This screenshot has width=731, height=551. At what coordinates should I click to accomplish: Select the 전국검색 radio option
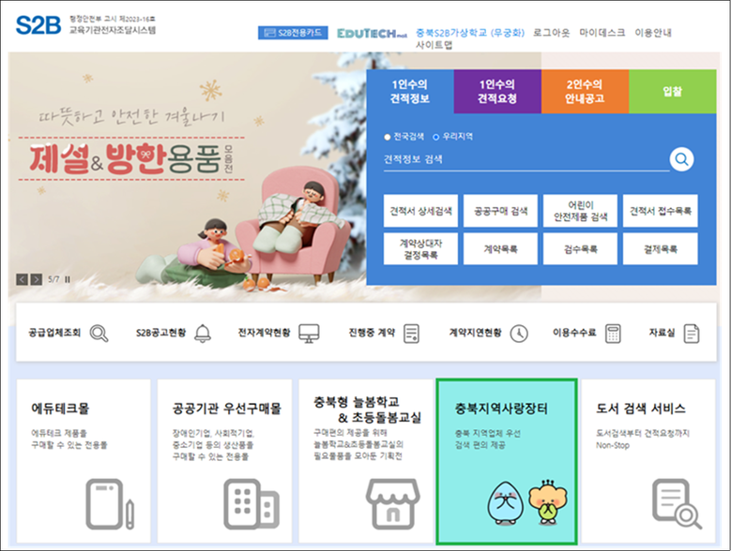387,137
